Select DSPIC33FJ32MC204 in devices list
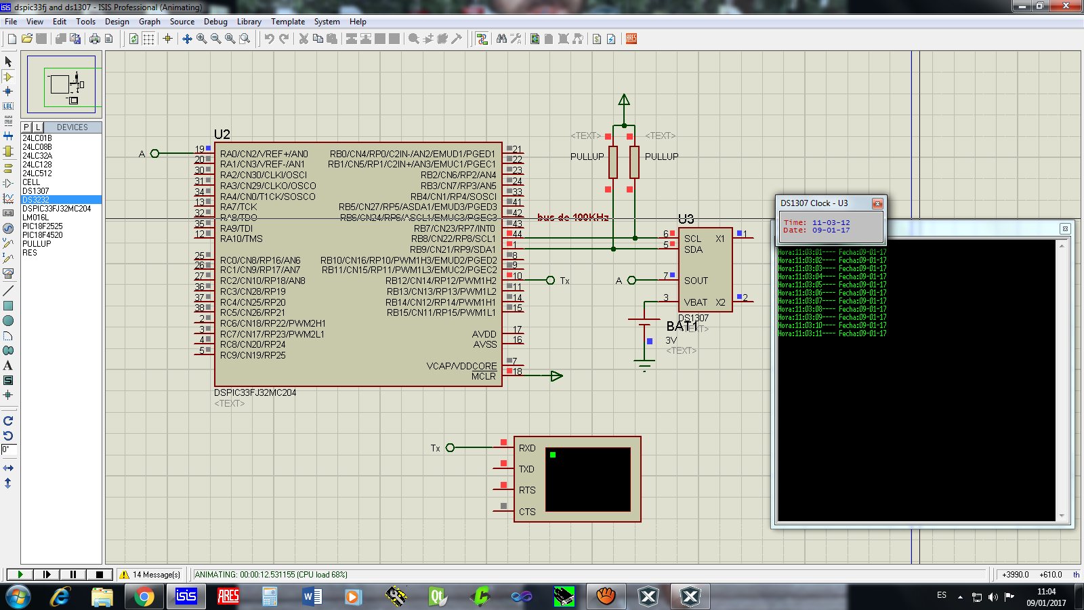Screen dimensions: 1084x610 click(x=56, y=209)
